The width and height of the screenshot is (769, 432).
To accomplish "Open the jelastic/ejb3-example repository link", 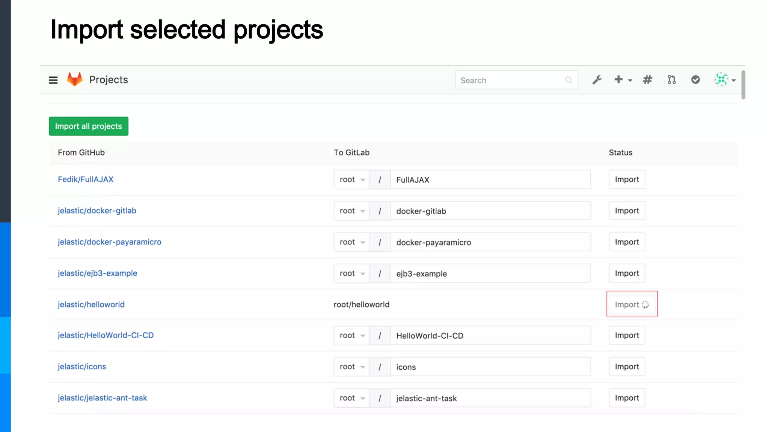I will (x=98, y=273).
